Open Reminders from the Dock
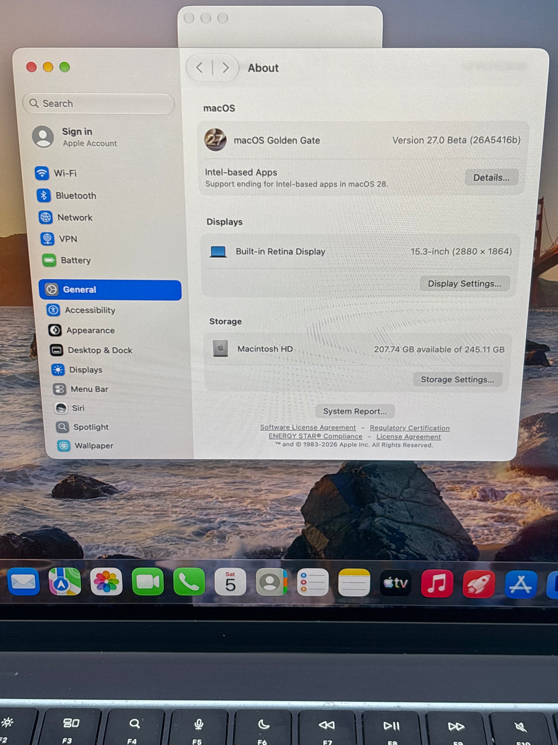Image resolution: width=558 pixels, height=745 pixels. [x=312, y=582]
